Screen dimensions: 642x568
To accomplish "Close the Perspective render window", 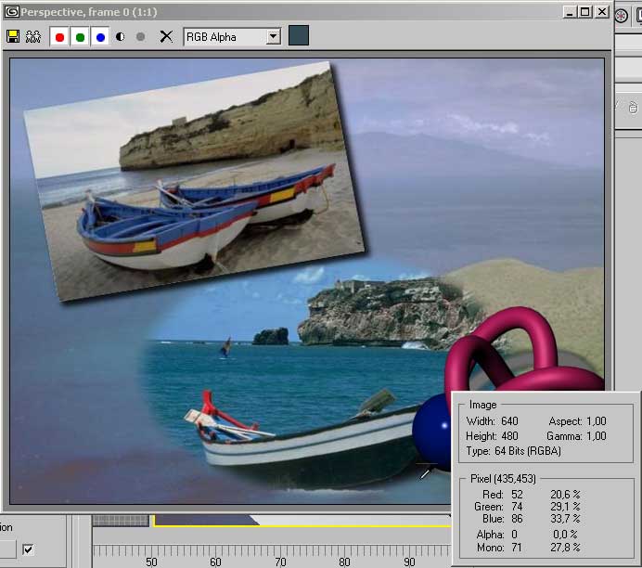I will [602, 12].
